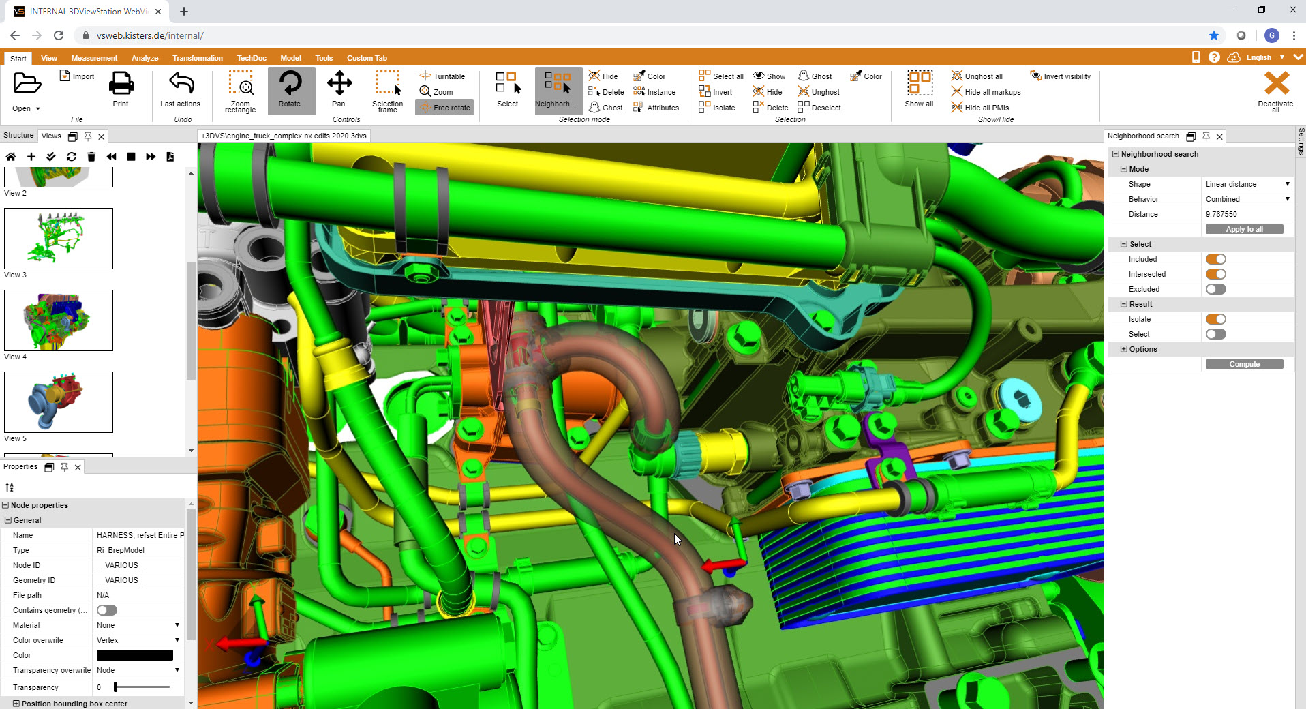Click the black Color swatch in properties
1306x709 pixels.
pos(134,655)
